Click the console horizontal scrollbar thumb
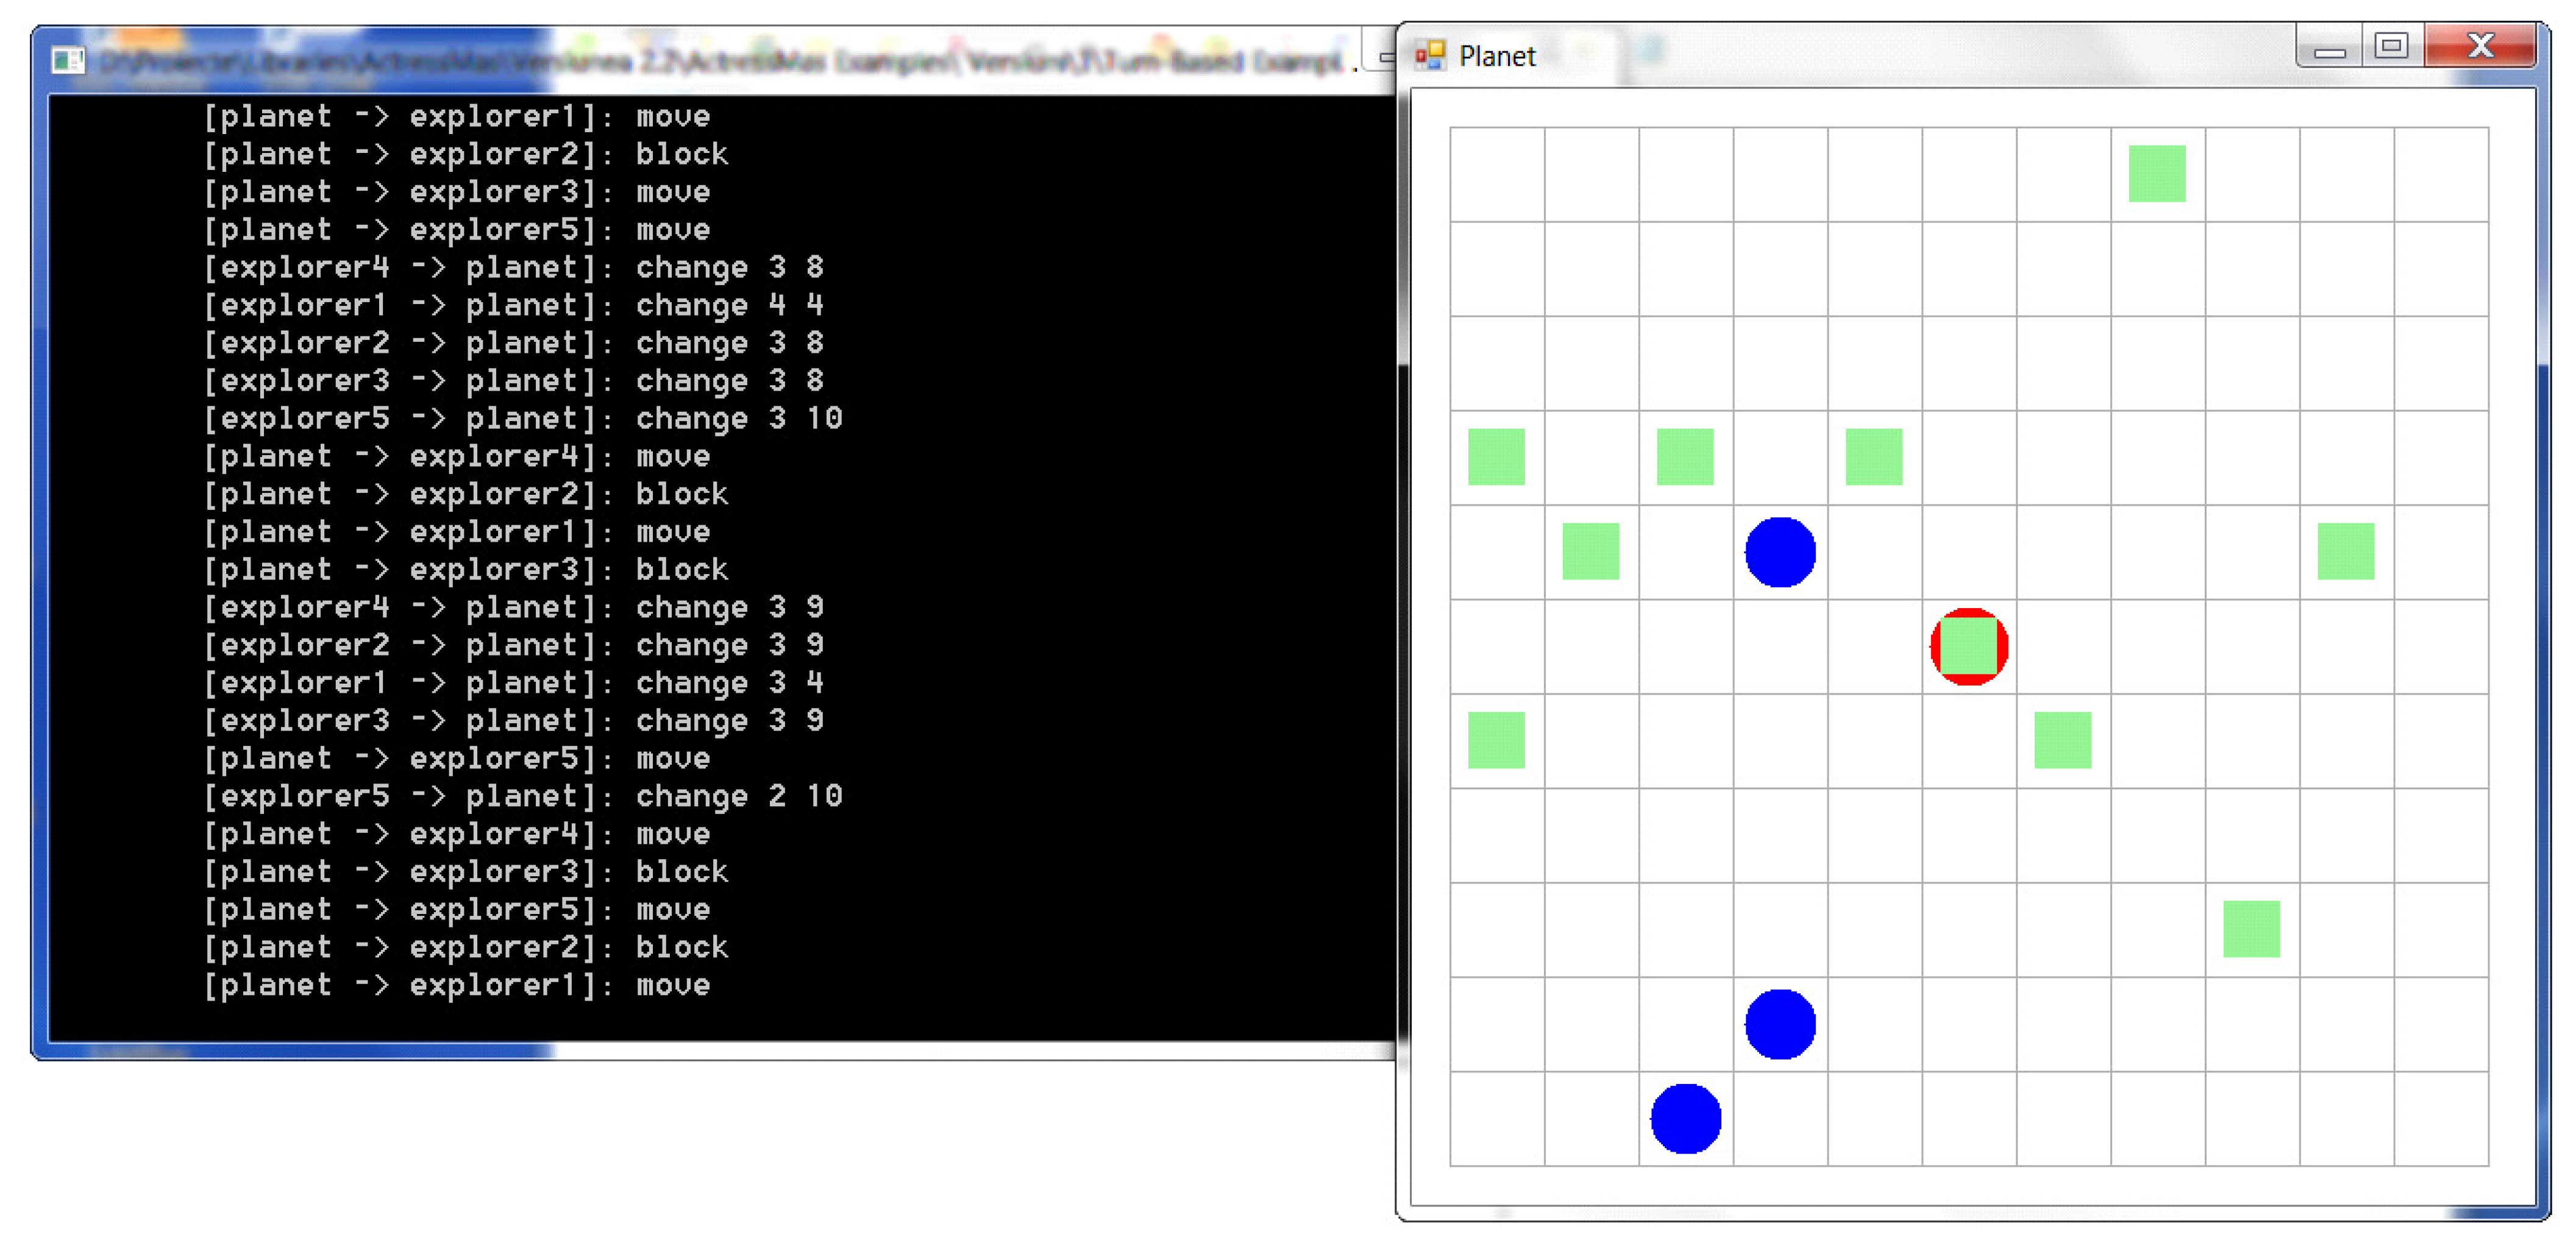Screen dimensions: 2576x1243 [x=300, y=1050]
